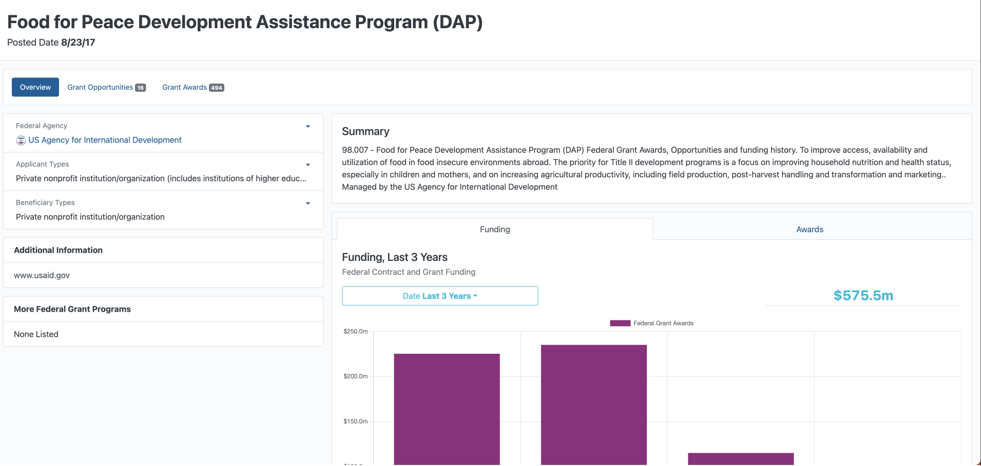
Task: Toggle the Federal Grant Awards legend swatch
Action: pos(620,323)
